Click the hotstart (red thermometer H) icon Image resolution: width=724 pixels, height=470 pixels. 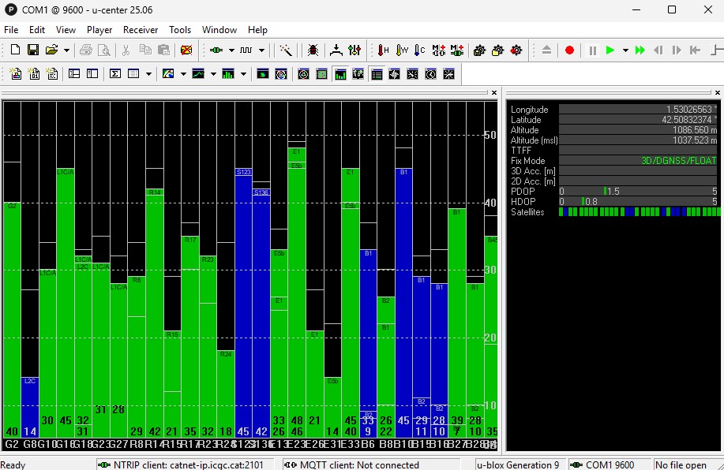coord(383,50)
